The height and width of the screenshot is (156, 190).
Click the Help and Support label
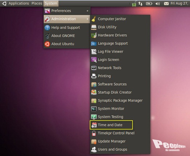coord(66,28)
